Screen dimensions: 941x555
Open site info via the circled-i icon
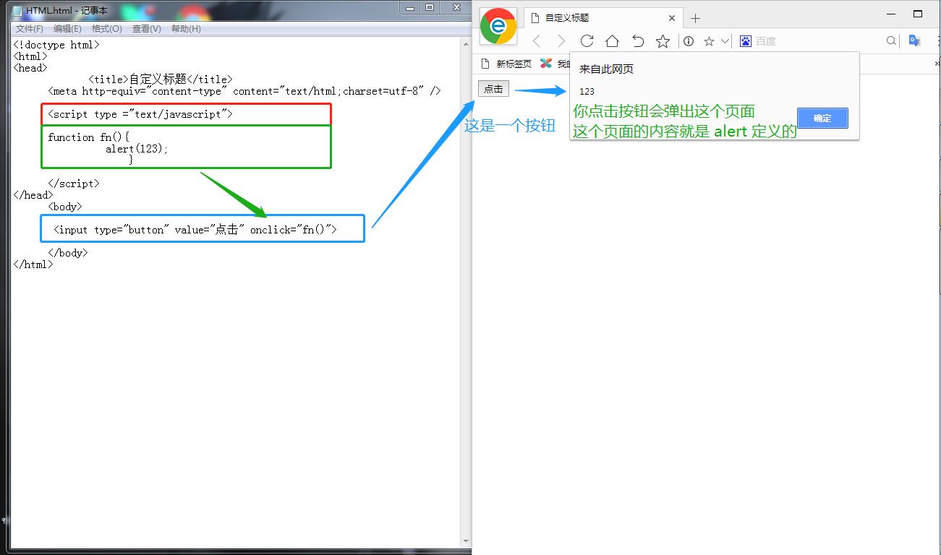(x=688, y=40)
